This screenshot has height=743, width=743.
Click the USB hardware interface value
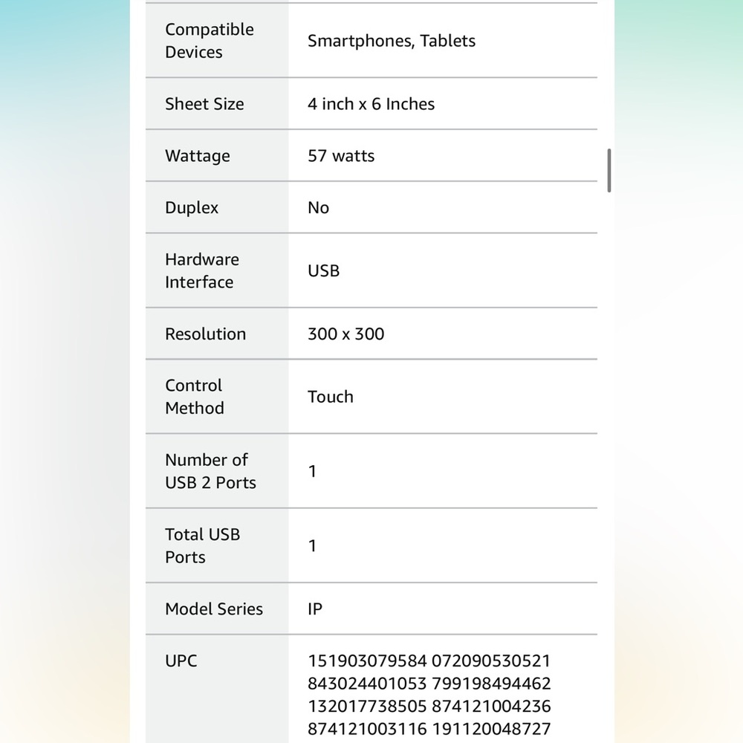coord(324,270)
